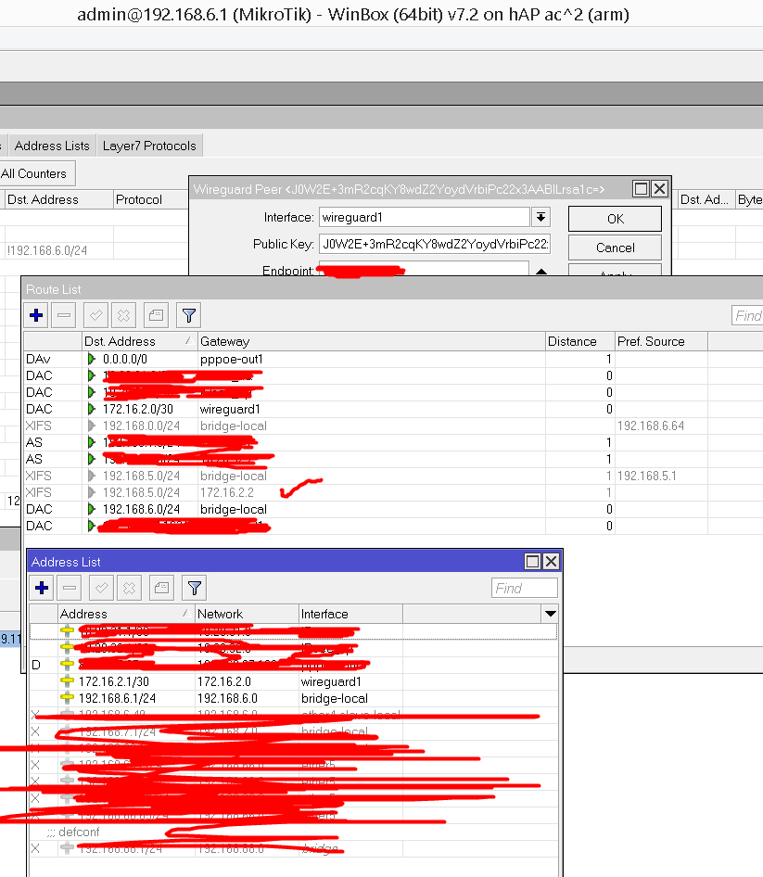Click the Protocol column header in firewall table
The height and width of the screenshot is (877, 763).
click(x=150, y=199)
